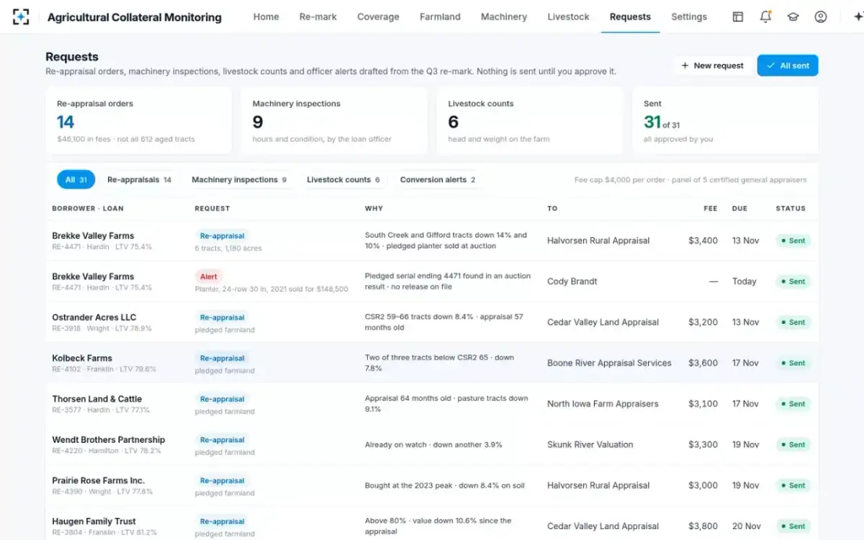
Task: Click Boone River Appraisal Services
Action: [x=609, y=363]
